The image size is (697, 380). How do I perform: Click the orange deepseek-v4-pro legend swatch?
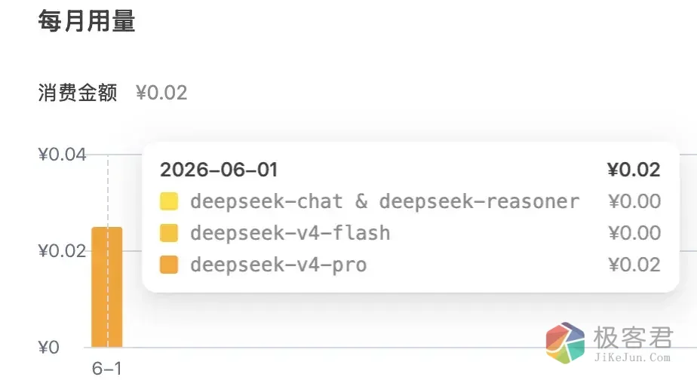point(169,265)
